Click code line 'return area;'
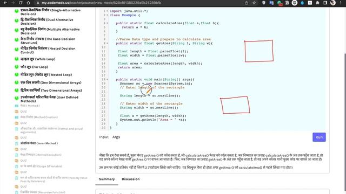 tap(130, 67)
